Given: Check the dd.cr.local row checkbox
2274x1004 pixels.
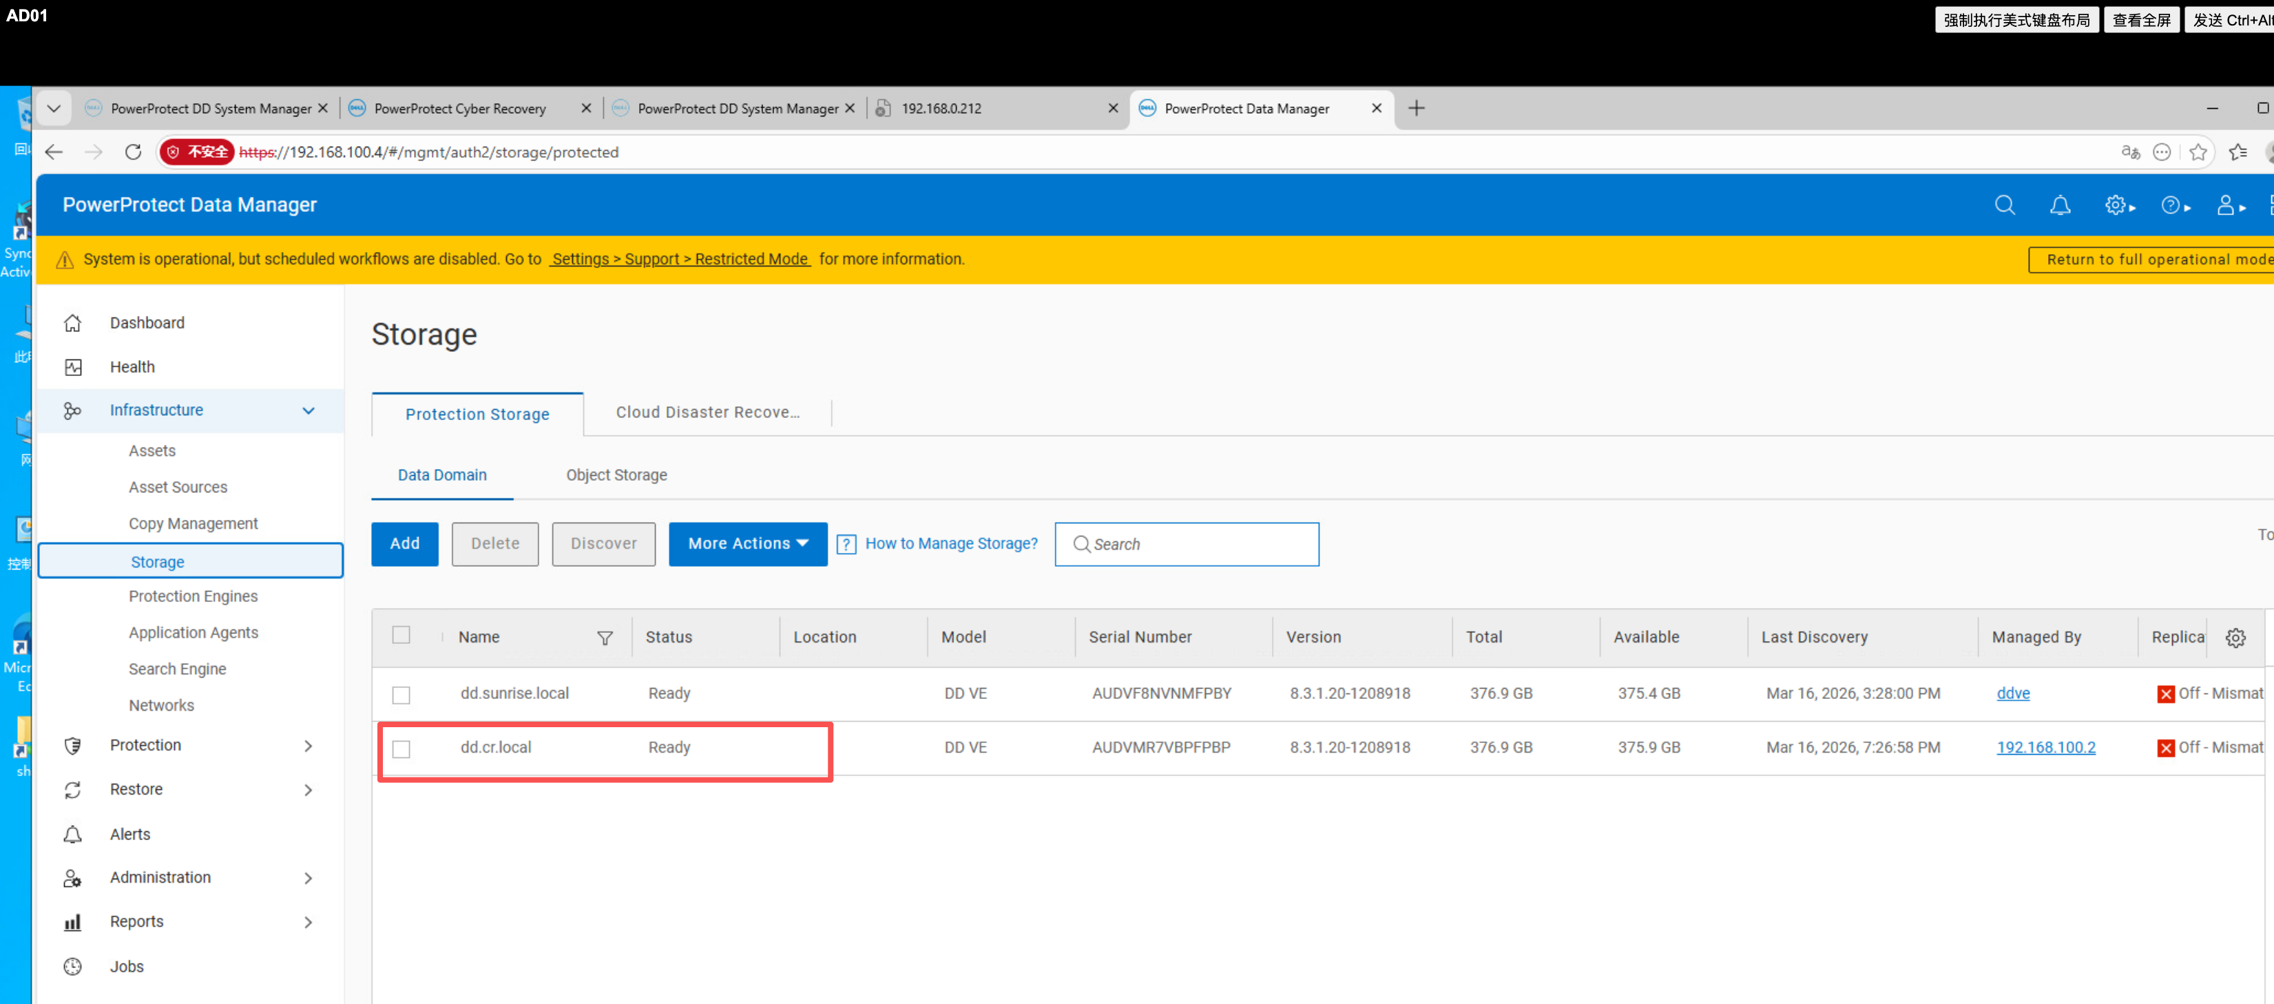Looking at the screenshot, I should pyautogui.click(x=401, y=749).
